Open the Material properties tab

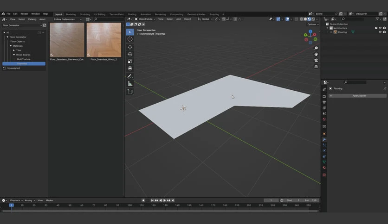click(x=324, y=168)
